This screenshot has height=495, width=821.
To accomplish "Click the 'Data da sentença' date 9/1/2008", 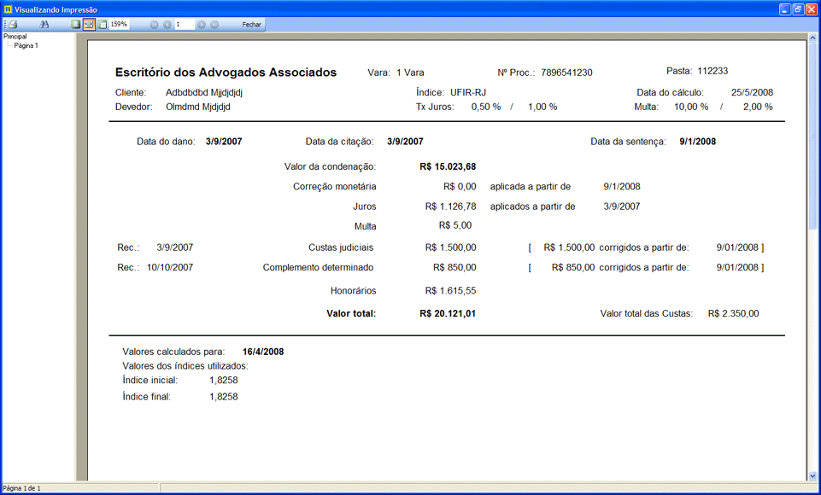I will click(697, 142).
